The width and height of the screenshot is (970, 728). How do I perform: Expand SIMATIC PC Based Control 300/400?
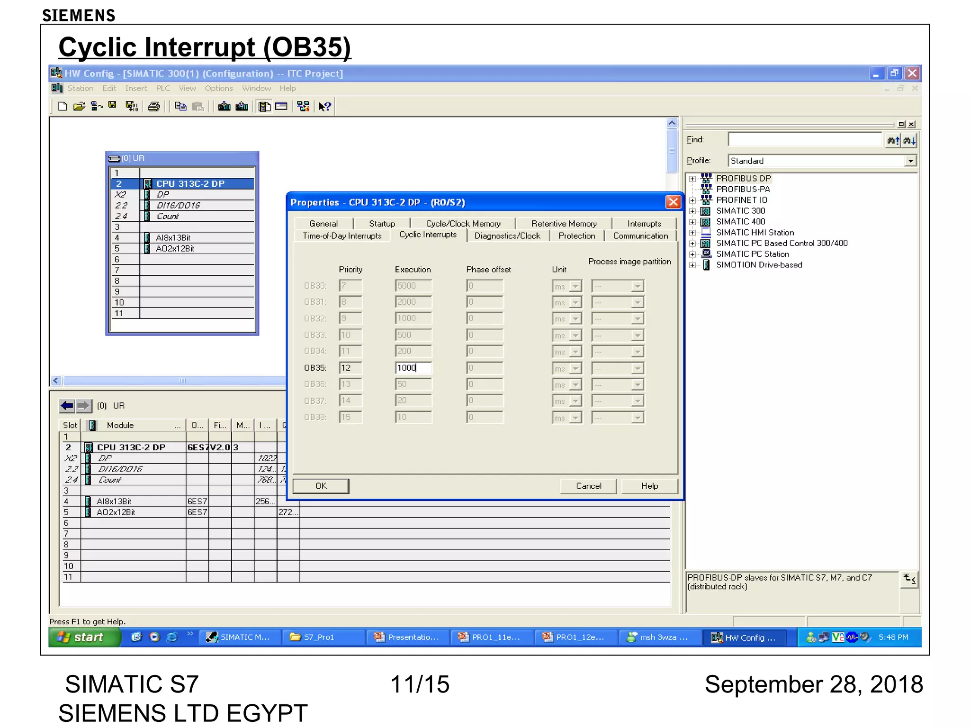(692, 244)
